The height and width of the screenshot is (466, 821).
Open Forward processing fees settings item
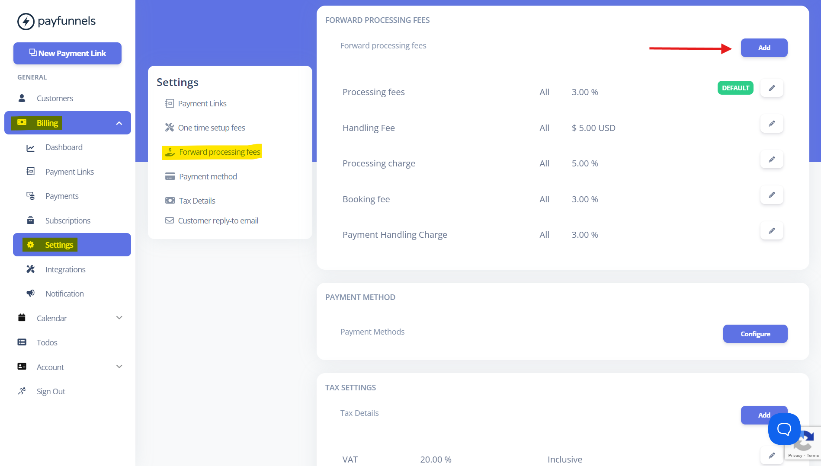212,152
